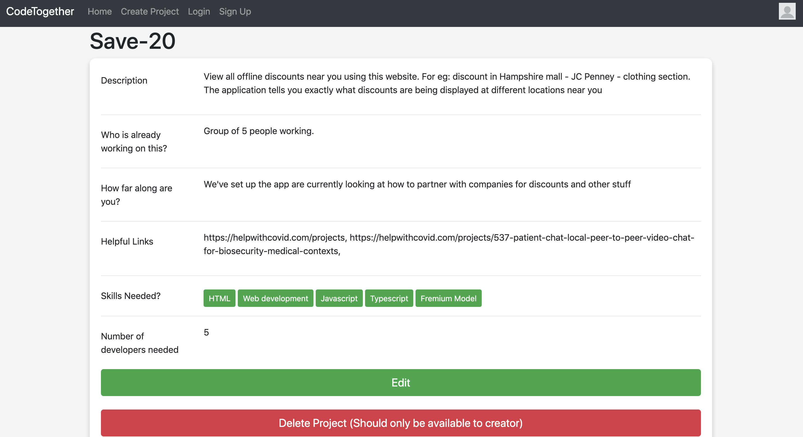Click the Description row label
Screen dimensions: 803x437
124,81
